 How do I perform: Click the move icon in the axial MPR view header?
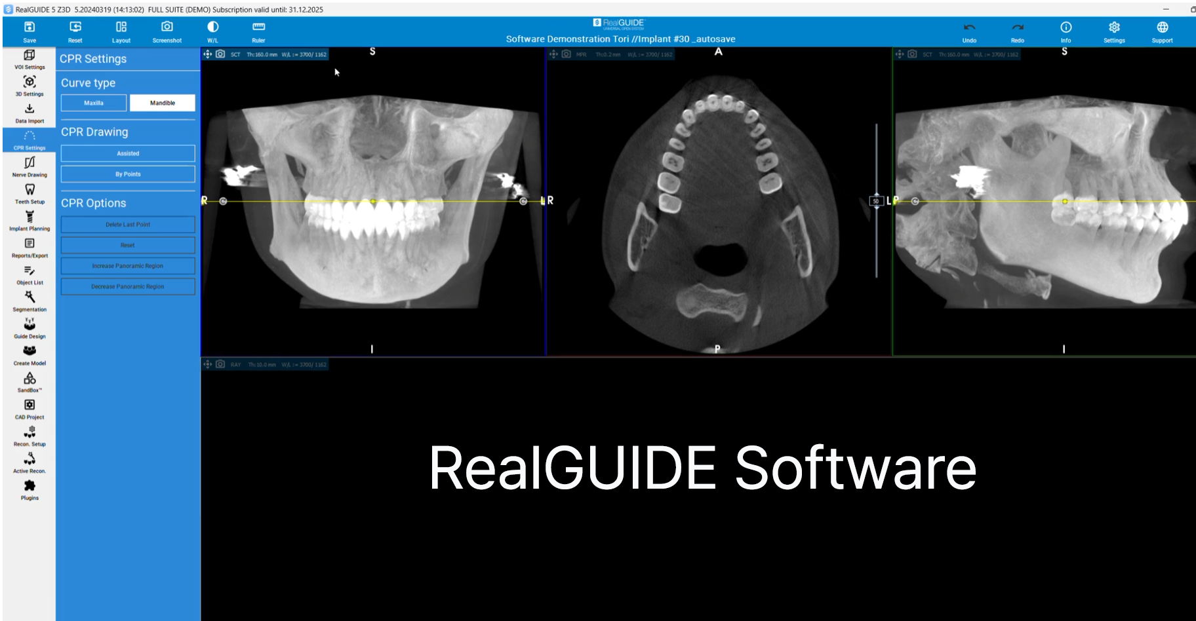[553, 54]
